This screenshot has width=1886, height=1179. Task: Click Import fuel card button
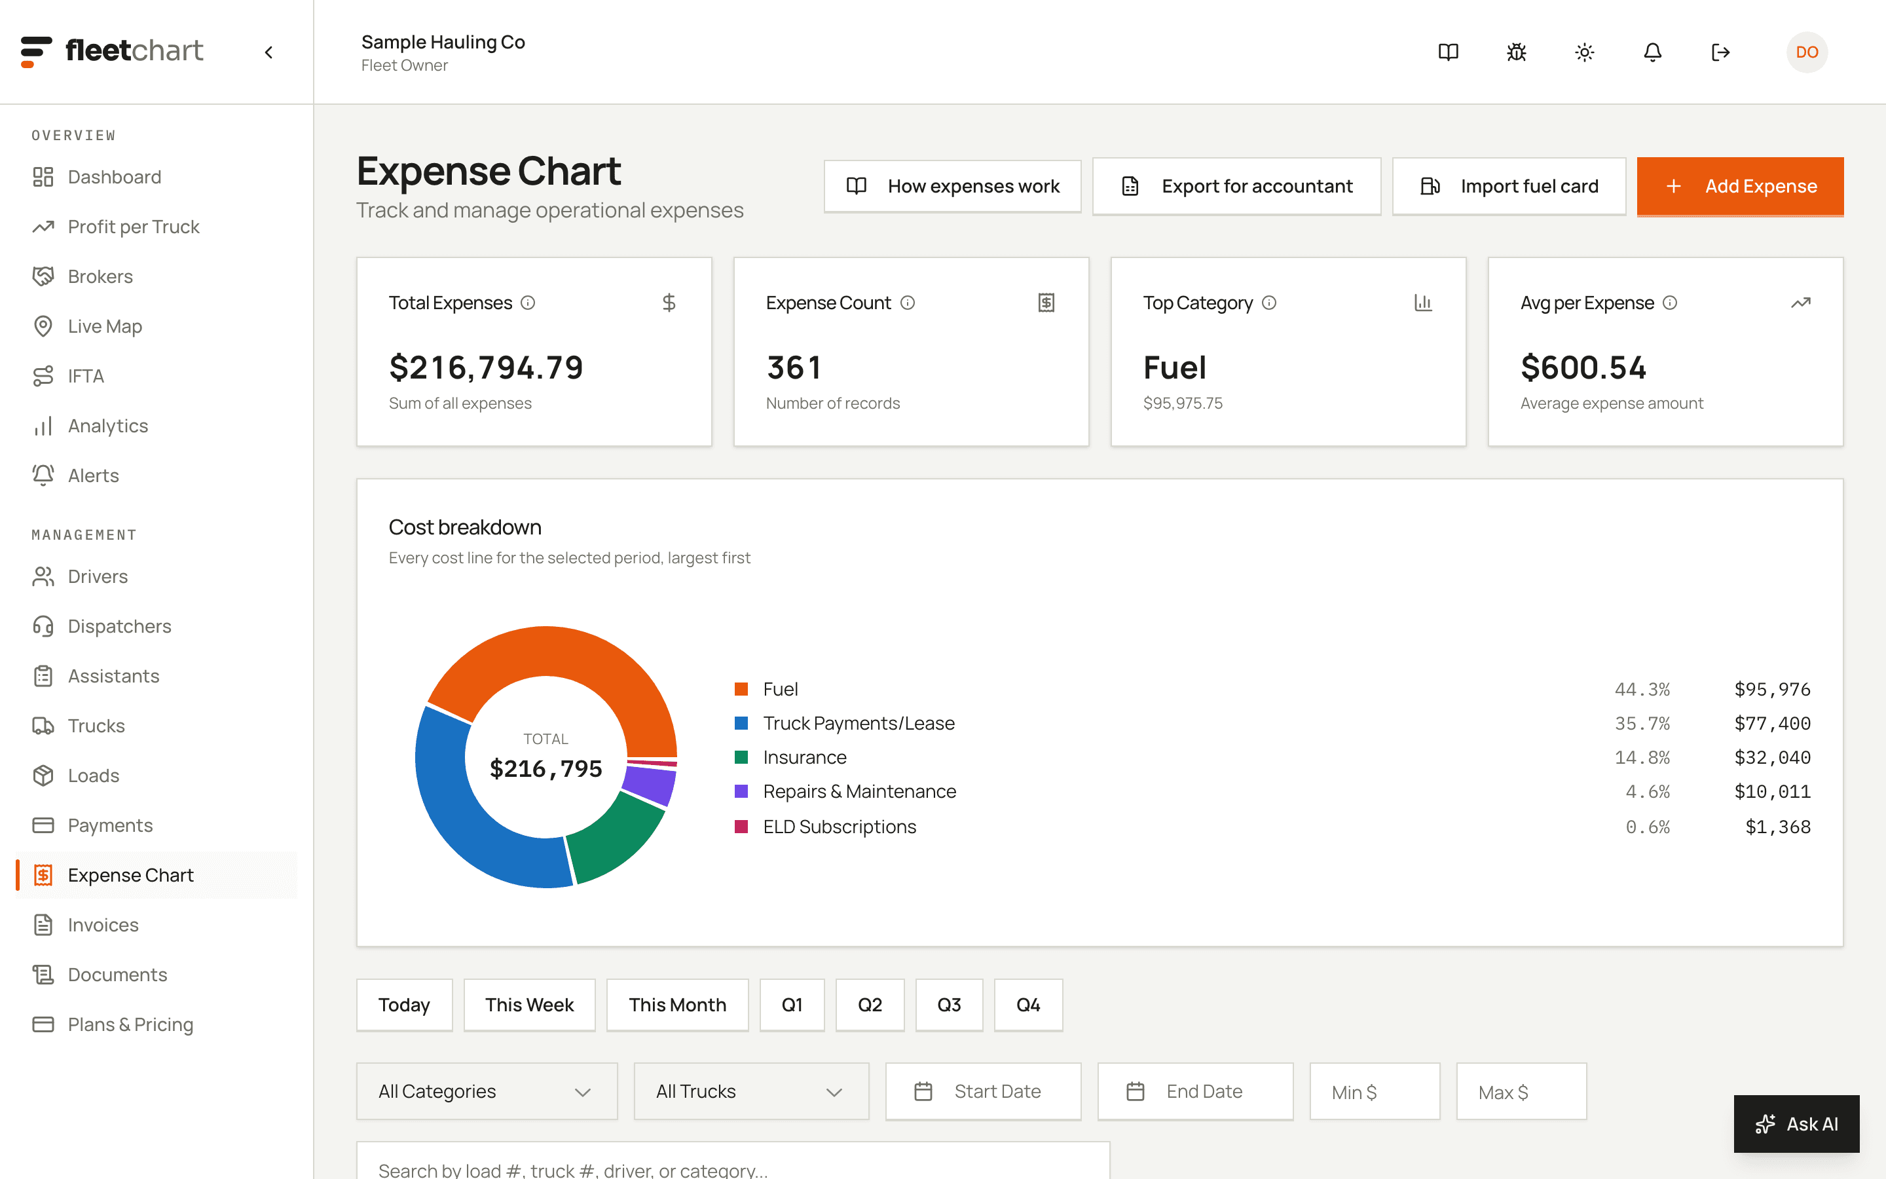(1509, 187)
